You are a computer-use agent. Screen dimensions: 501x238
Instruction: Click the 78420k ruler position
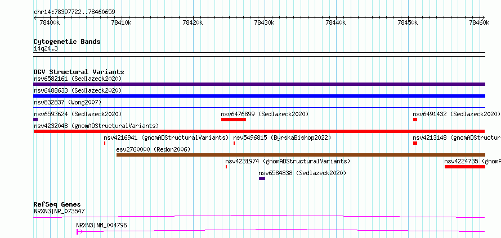coord(193,22)
